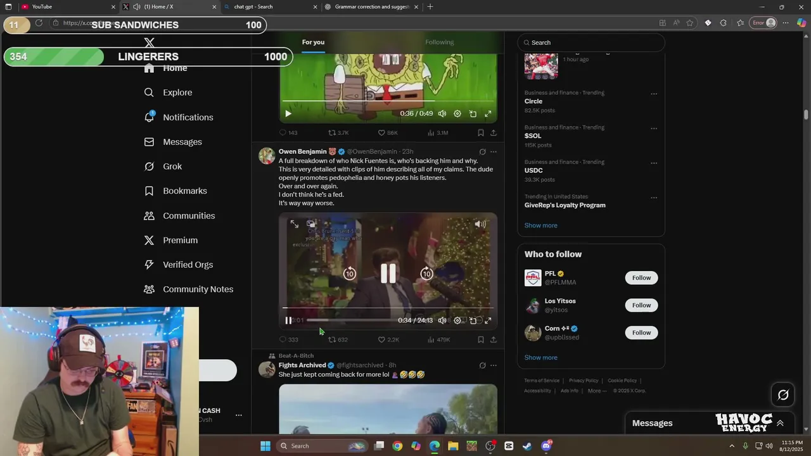This screenshot has width=811, height=456.
Task: Open more options for $SOL trend
Action: click(654, 129)
